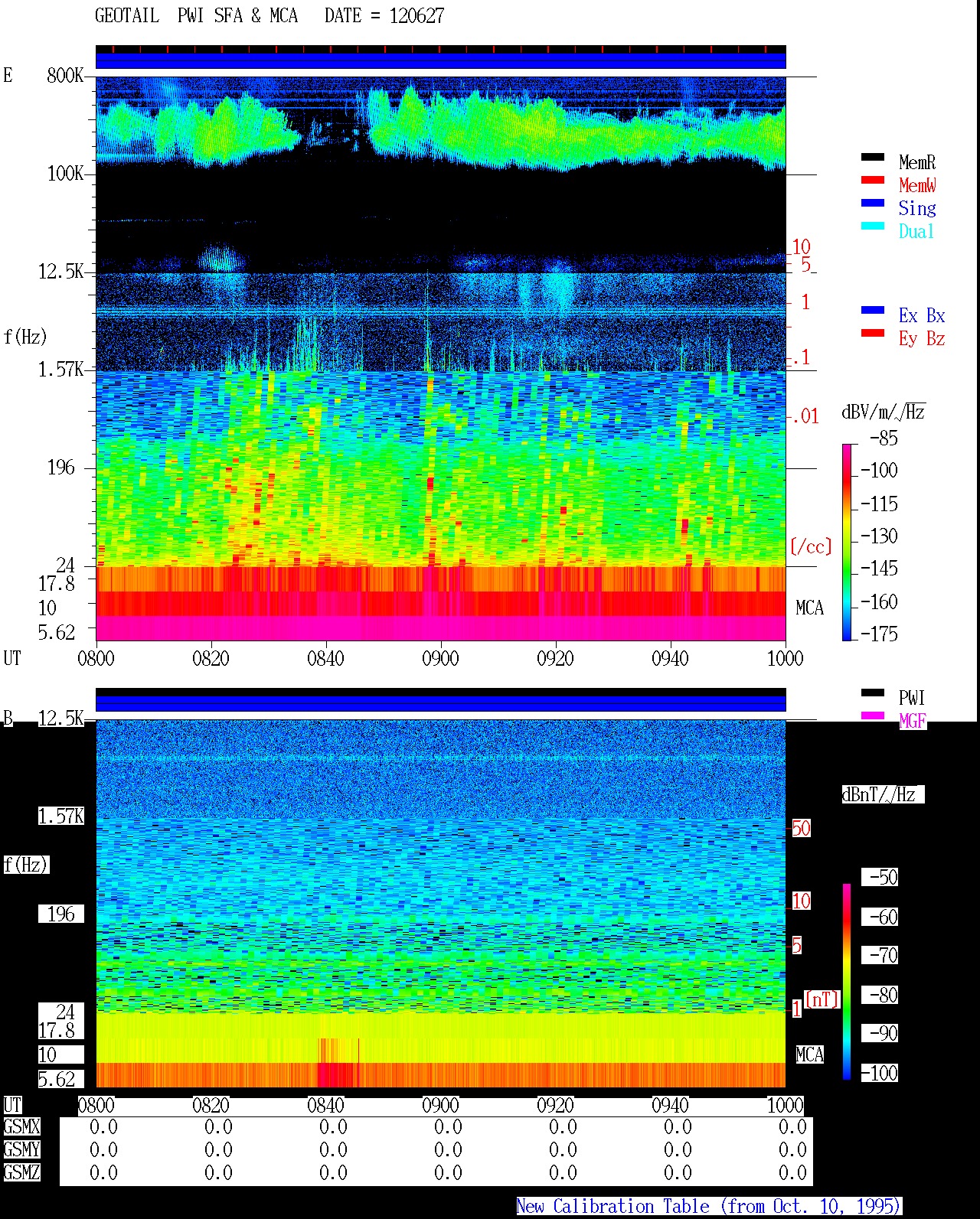Click the MGF magenta legend swatch
Image resolution: width=980 pixels, height=1219 pixels.
click(873, 716)
